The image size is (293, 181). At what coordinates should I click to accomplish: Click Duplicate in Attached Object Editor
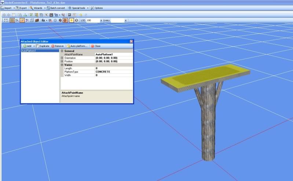(x=43, y=46)
